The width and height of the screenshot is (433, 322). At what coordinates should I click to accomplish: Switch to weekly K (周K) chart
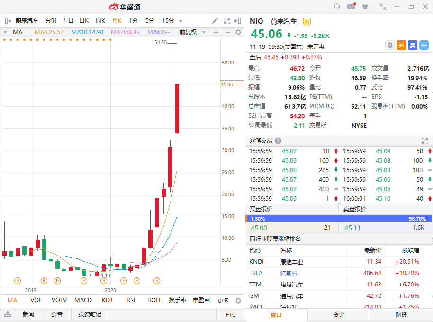[x=100, y=21]
